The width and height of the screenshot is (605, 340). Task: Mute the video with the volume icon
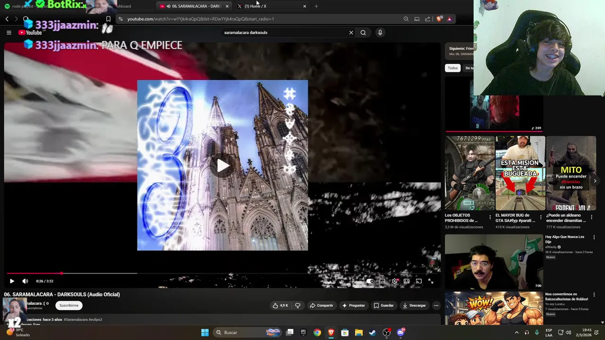25,281
